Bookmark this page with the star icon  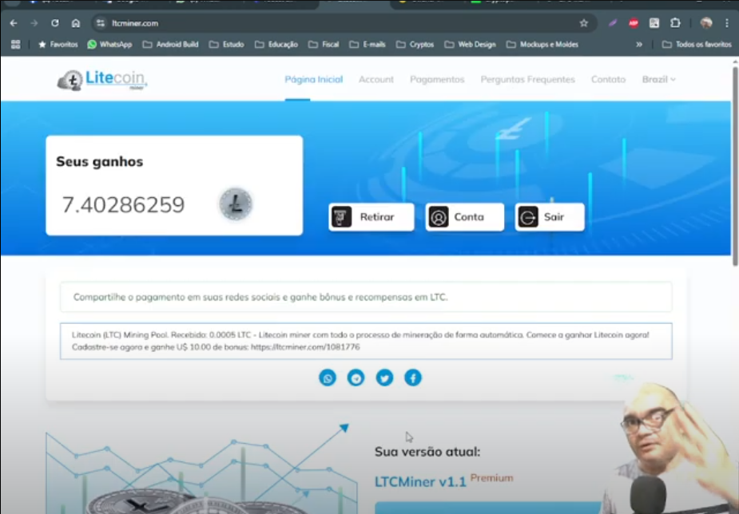coord(583,23)
